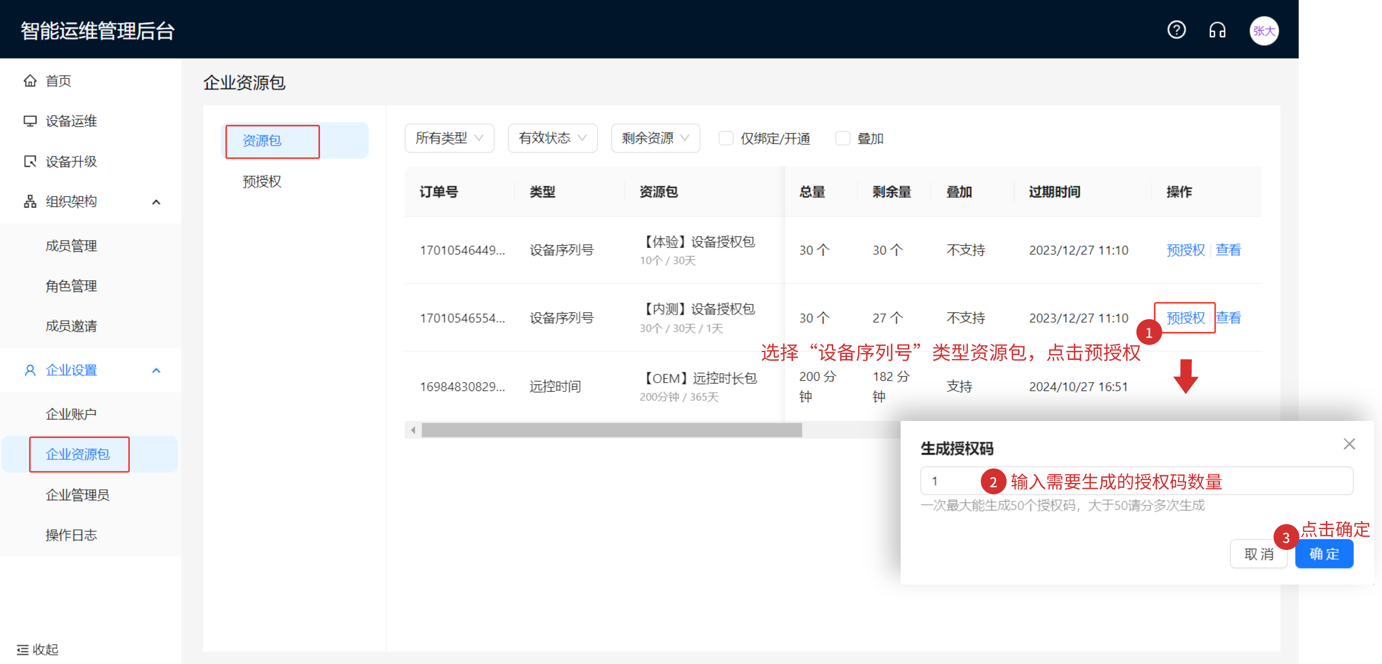Screen dimensions: 1382x664
Task: Open the 张大 user avatar menu
Action: click(x=1263, y=31)
